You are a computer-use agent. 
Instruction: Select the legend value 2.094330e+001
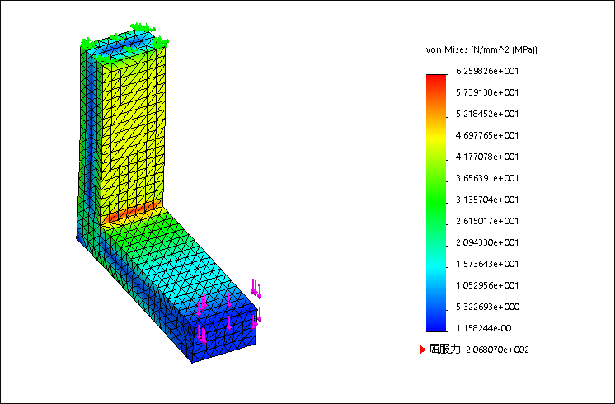tap(487, 242)
